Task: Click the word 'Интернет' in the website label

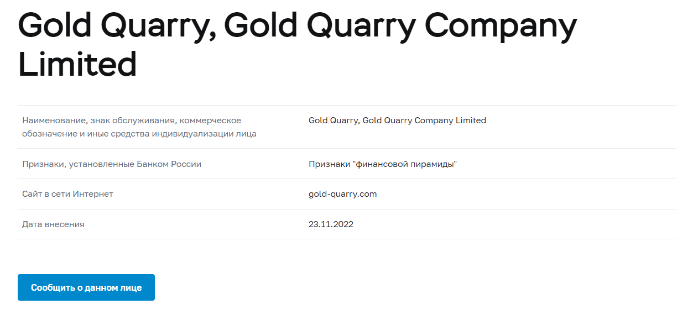Action: pos(94,194)
